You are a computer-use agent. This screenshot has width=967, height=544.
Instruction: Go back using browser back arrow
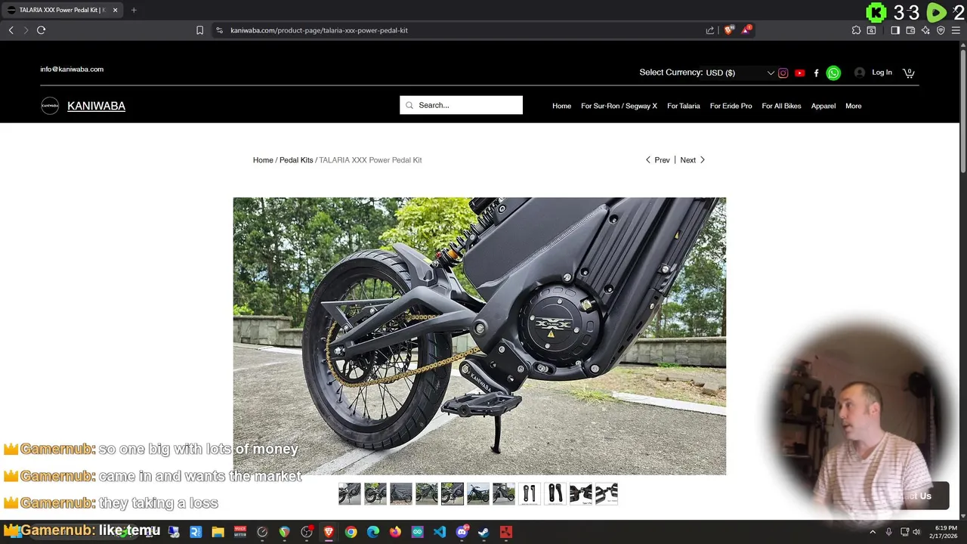(x=11, y=30)
